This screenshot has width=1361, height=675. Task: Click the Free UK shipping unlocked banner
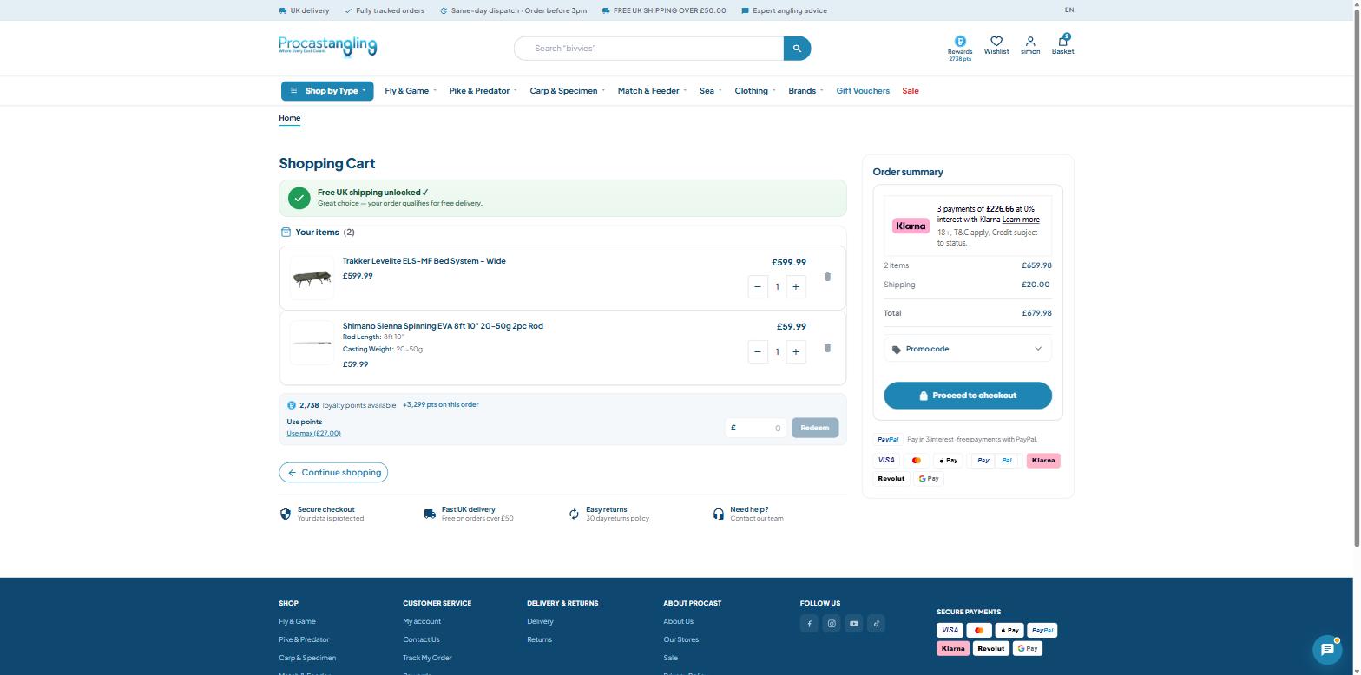(562, 198)
